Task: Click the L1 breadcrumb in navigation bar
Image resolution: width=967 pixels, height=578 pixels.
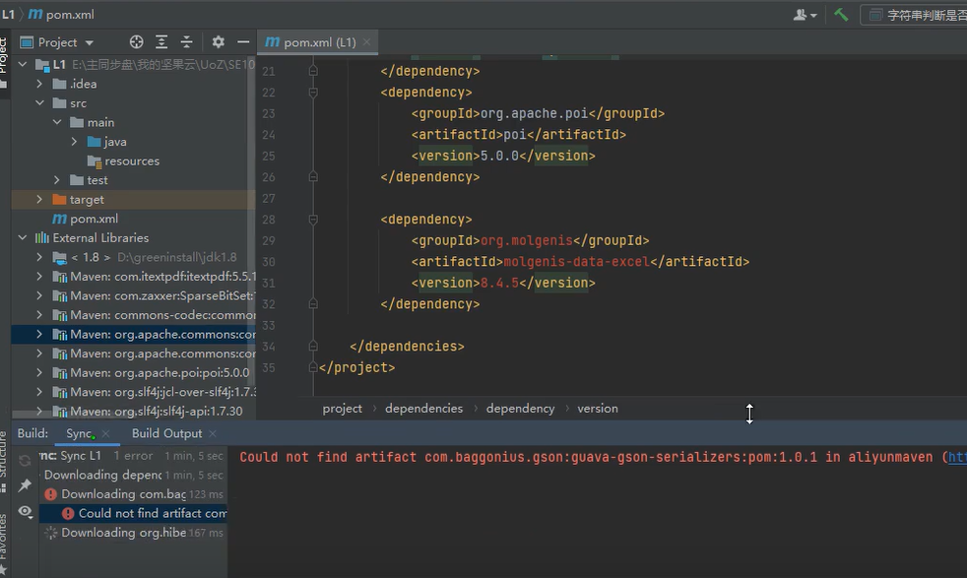Action: click(x=8, y=14)
